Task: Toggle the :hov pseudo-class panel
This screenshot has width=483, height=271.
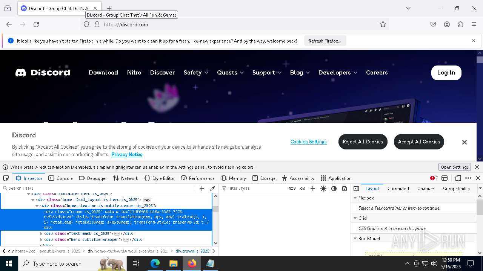Action: point(292,188)
